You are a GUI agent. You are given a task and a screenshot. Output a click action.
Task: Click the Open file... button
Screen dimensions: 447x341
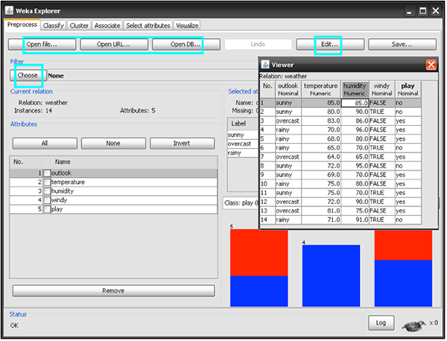(42, 45)
